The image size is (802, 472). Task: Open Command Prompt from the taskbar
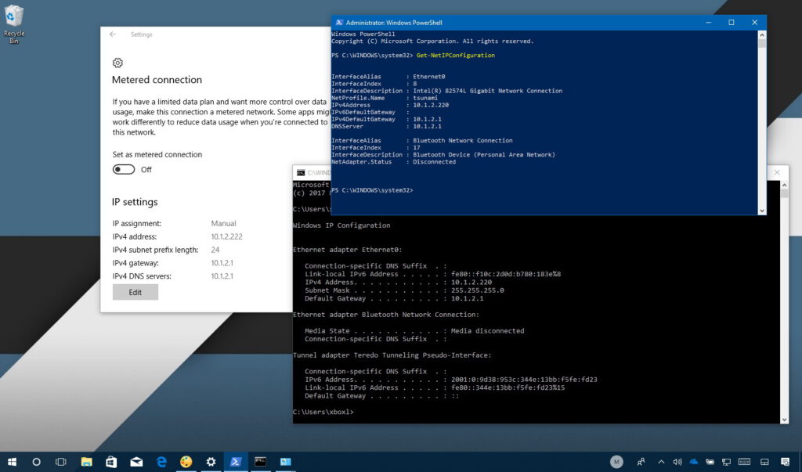coord(260,462)
